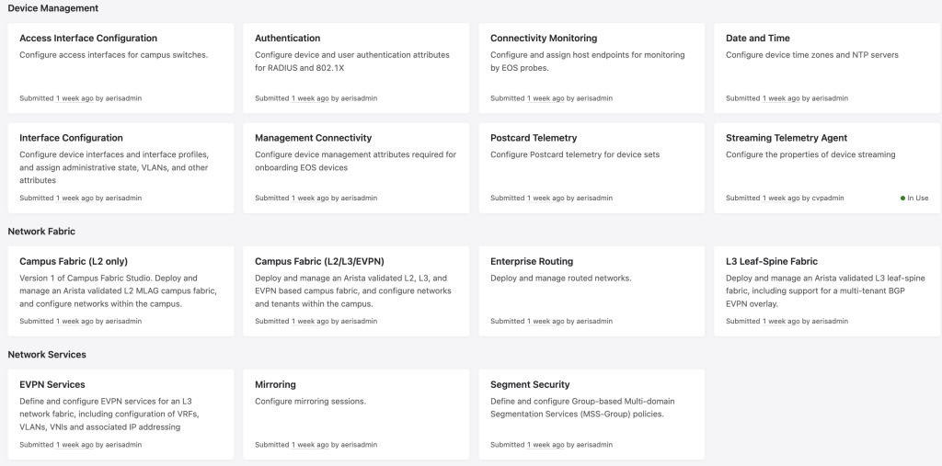Open the Management Connectivity studio

[356, 167]
